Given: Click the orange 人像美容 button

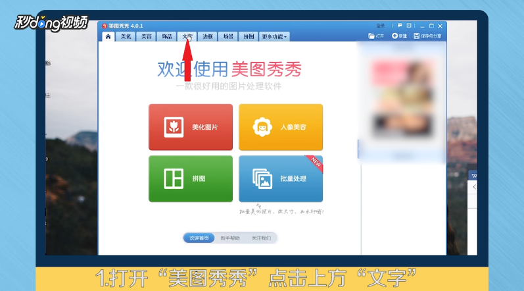Looking at the screenshot, I should click(281, 127).
